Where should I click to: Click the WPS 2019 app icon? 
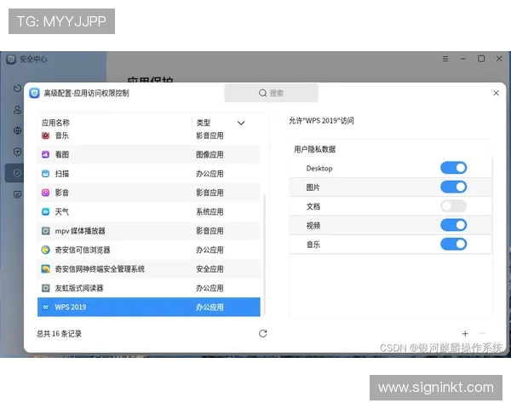pyautogui.click(x=46, y=307)
